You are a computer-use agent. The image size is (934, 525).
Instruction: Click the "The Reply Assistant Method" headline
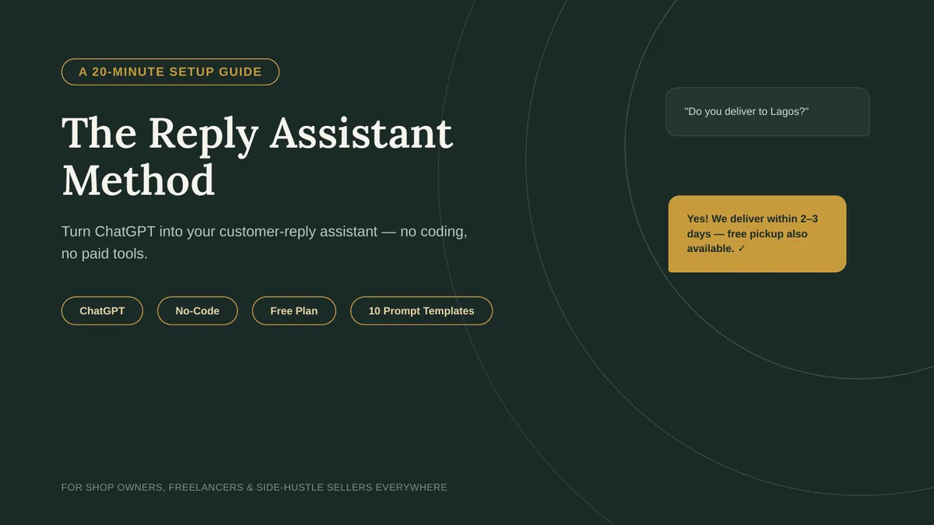(257, 156)
